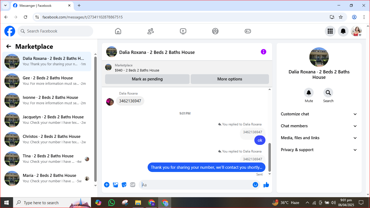The width and height of the screenshot is (370, 208).
Task: Click the chat header title Dalia Roxana
Action: (157, 52)
